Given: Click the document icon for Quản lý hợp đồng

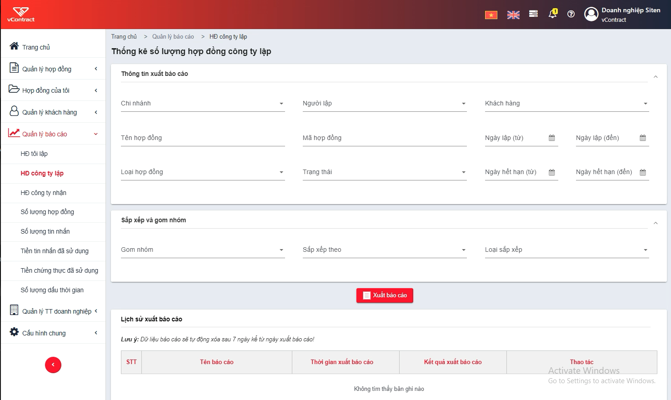Looking at the screenshot, I should (x=14, y=68).
